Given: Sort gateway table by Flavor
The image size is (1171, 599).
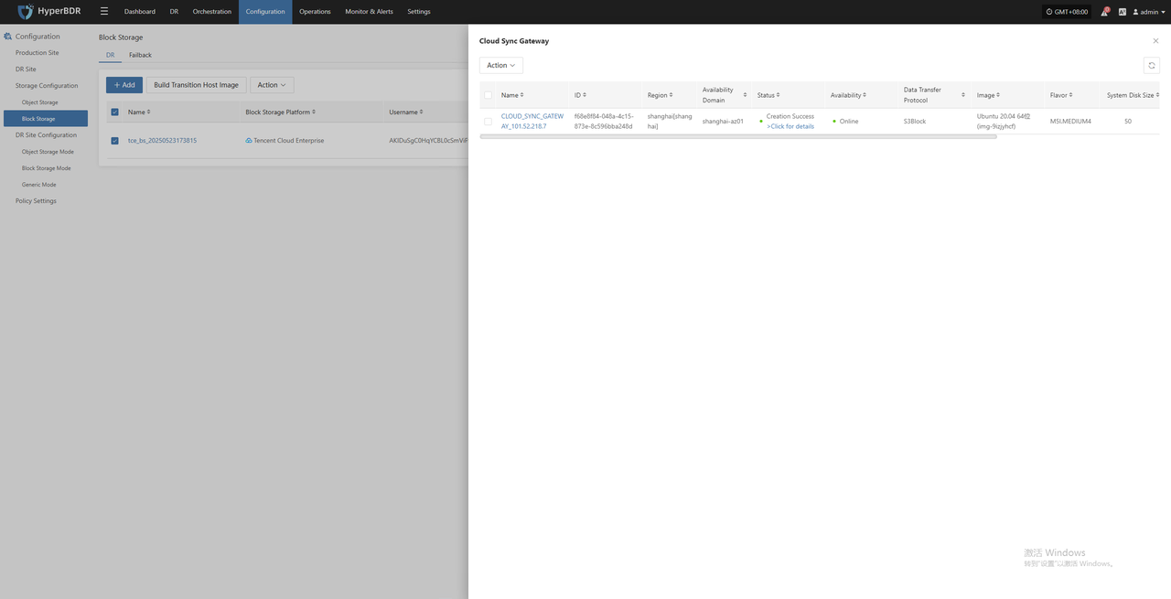Looking at the screenshot, I should coord(1071,95).
